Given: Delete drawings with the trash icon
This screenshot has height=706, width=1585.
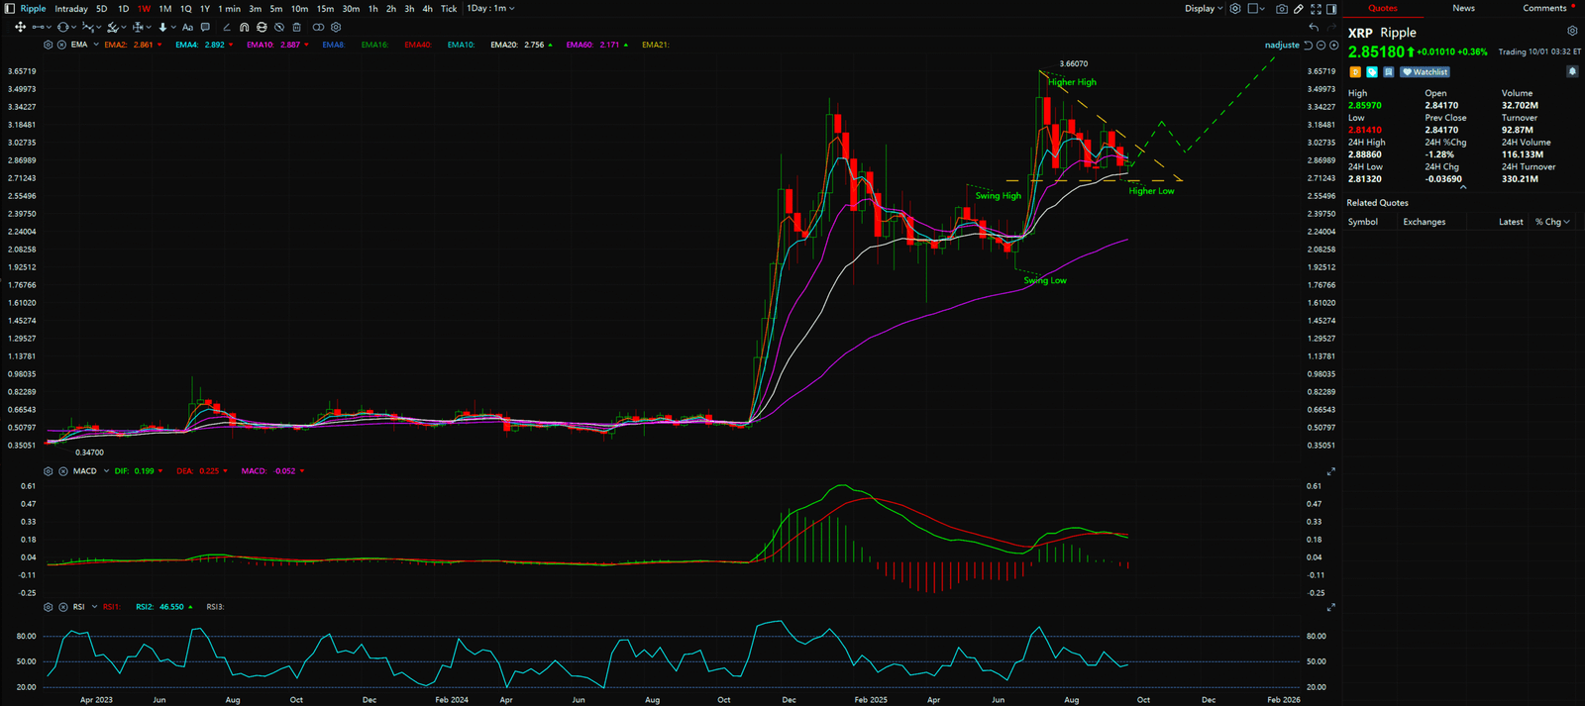Looking at the screenshot, I should (296, 28).
